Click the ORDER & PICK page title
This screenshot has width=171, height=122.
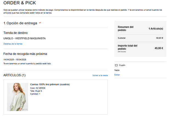(x=20, y=3)
